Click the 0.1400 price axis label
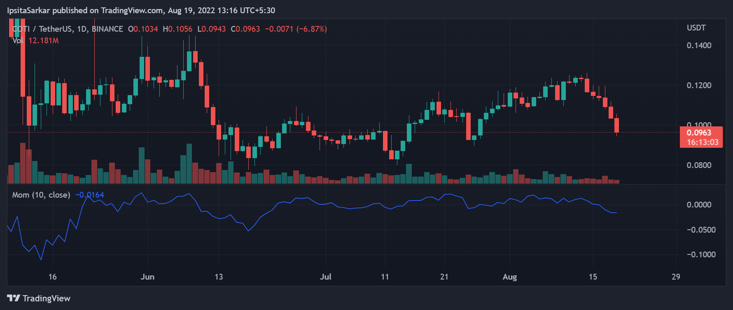733x310 pixels. (699, 45)
